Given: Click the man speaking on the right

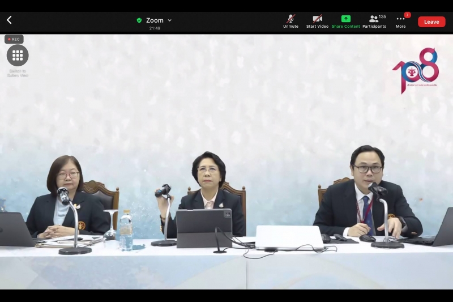Looking at the screenshot, I should click(367, 193).
